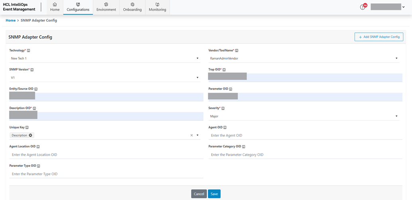The image size is (412, 200).
Task: Click the Trap OID input field
Action: click(305, 78)
